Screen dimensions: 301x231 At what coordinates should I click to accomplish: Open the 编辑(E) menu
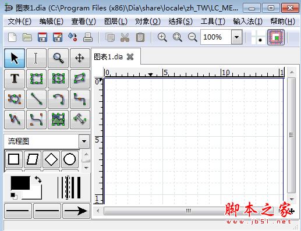pos(51,21)
